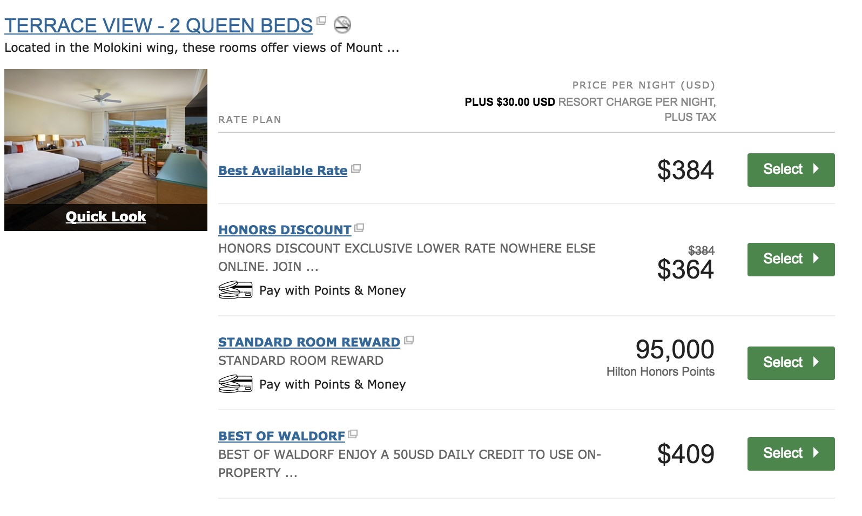Open popup icon beside Terrace View title
This screenshot has width=862, height=516.
coord(321,21)
